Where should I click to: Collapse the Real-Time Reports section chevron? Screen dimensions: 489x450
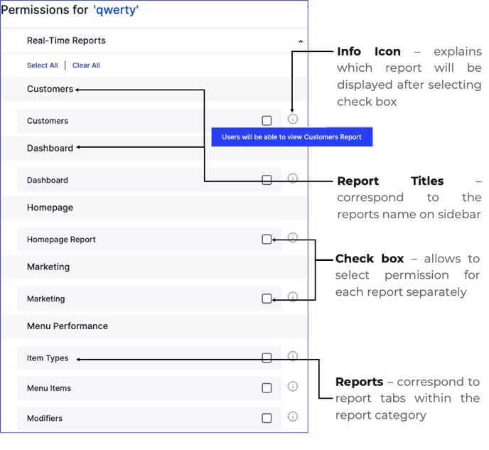301,41
